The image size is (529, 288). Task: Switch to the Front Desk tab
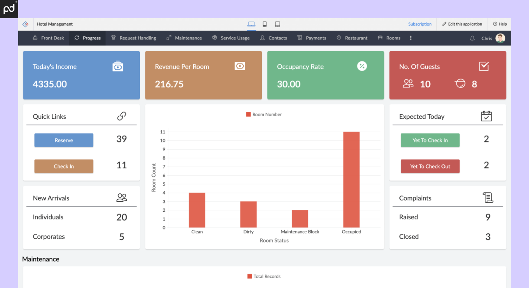tap(48, 38)
